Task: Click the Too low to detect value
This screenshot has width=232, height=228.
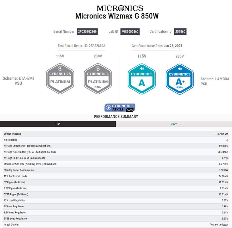Action: point(219,225)
